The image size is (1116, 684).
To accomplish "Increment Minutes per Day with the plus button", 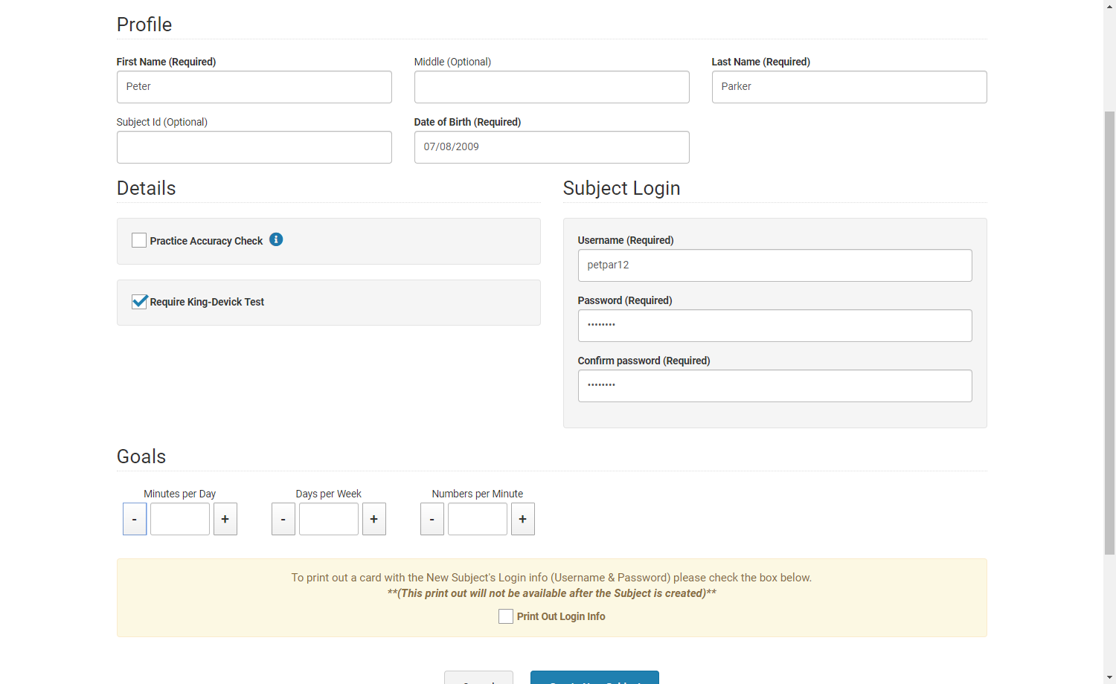I will [225, 519].
